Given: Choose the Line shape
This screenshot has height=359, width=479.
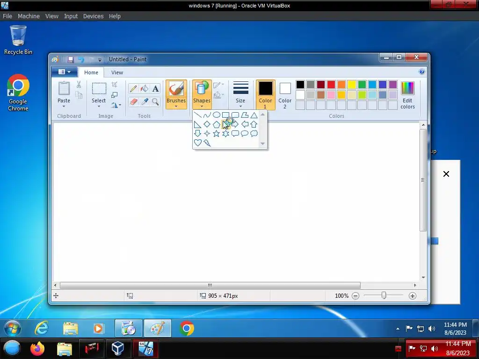Looking at the screenshot, I should point(198,115).
